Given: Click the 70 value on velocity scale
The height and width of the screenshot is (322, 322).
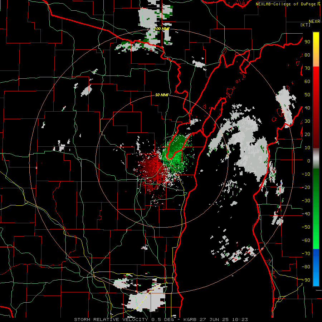Looking at the screenshot, I should click(307, 68).
